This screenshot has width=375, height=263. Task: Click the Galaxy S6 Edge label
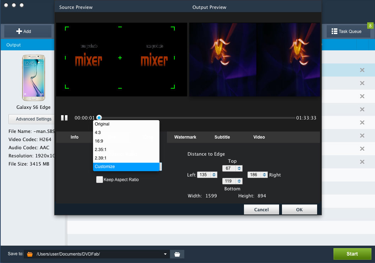point(33,107)
